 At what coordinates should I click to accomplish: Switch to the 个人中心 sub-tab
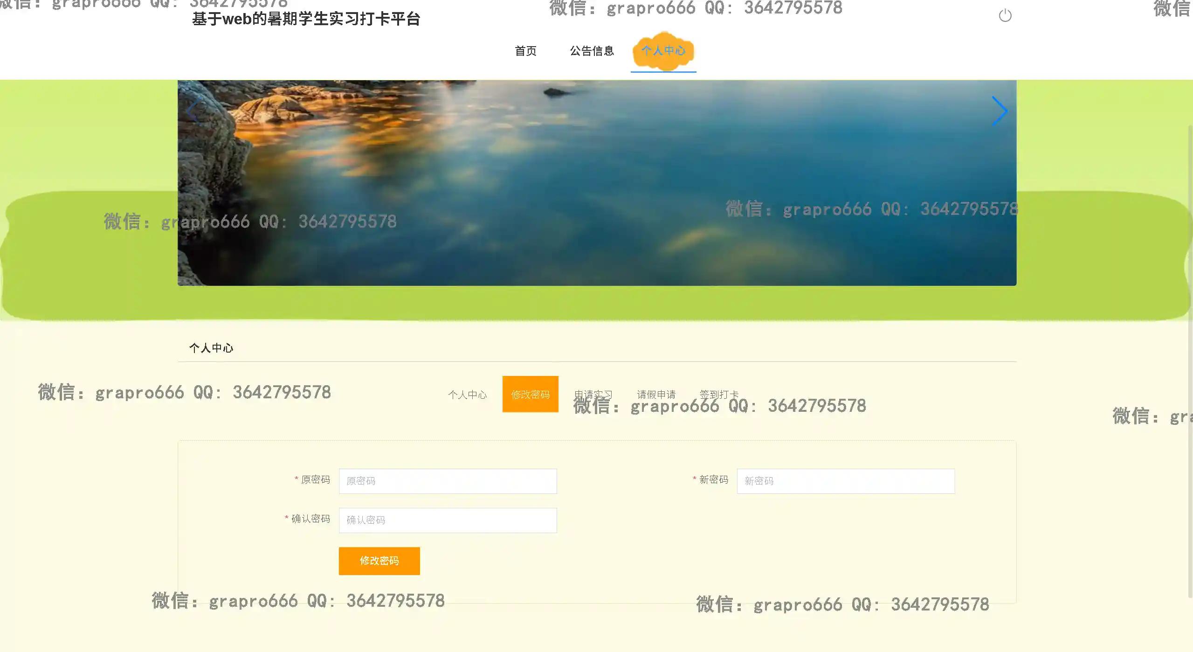(467, 395)
